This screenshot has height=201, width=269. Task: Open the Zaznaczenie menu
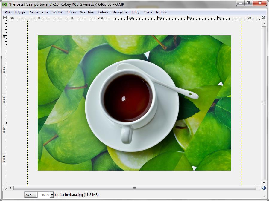click(x=38, y=12)
